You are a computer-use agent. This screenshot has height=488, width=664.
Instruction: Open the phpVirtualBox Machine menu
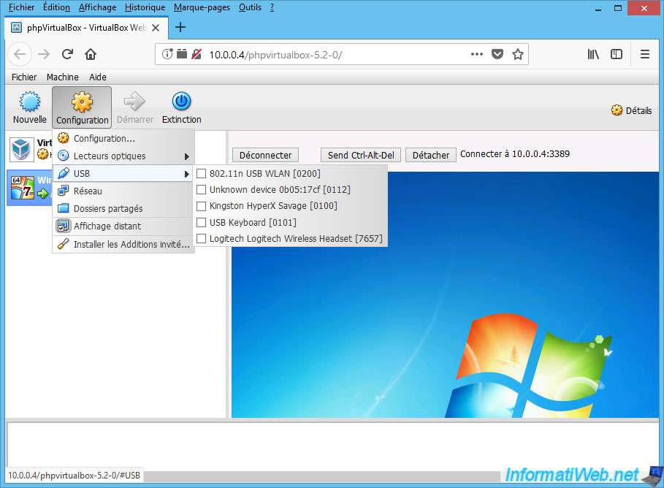(x=63, y=77)
